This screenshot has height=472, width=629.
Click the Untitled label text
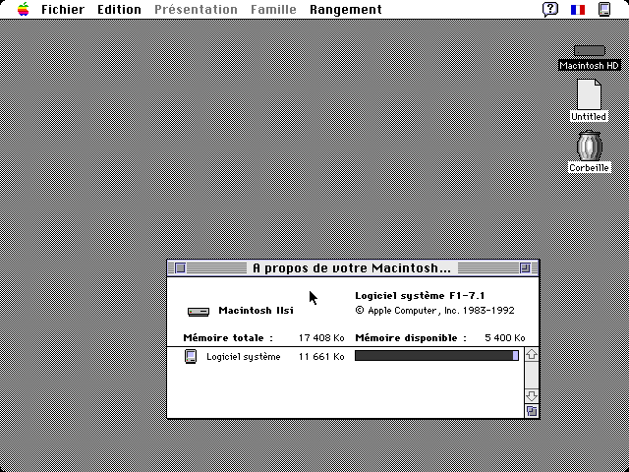coord(589,117)
